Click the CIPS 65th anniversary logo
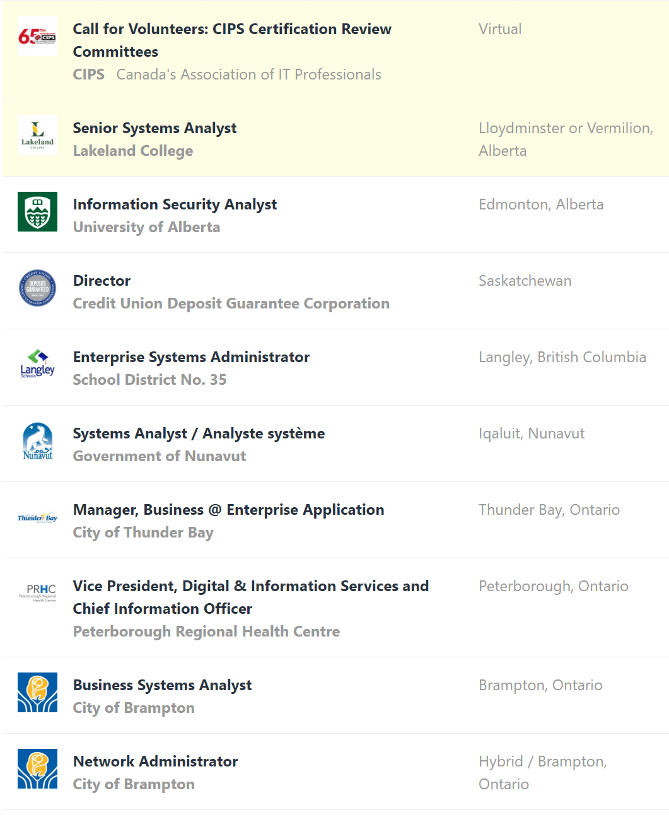Viewport: 669px width, 834px height. [37, 37]
